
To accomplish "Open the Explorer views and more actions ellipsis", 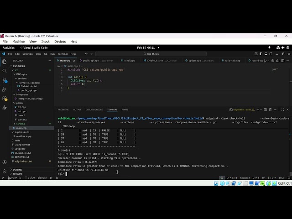I will (x=50, y=61).
